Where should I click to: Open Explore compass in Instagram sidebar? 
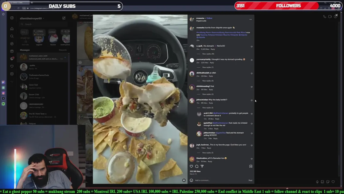coord(12,44)
